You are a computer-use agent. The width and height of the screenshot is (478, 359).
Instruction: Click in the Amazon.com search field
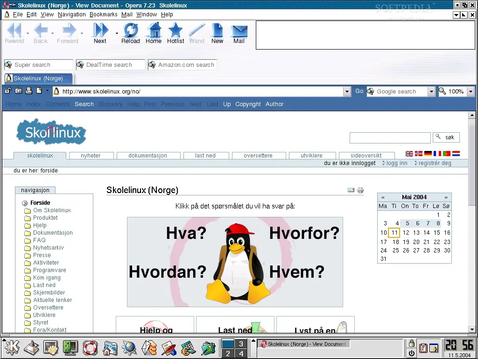point(183,65)
